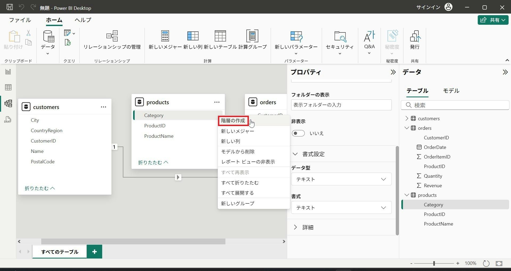
Task: Expand the 詳細 section
Action: tap(295, 227)
